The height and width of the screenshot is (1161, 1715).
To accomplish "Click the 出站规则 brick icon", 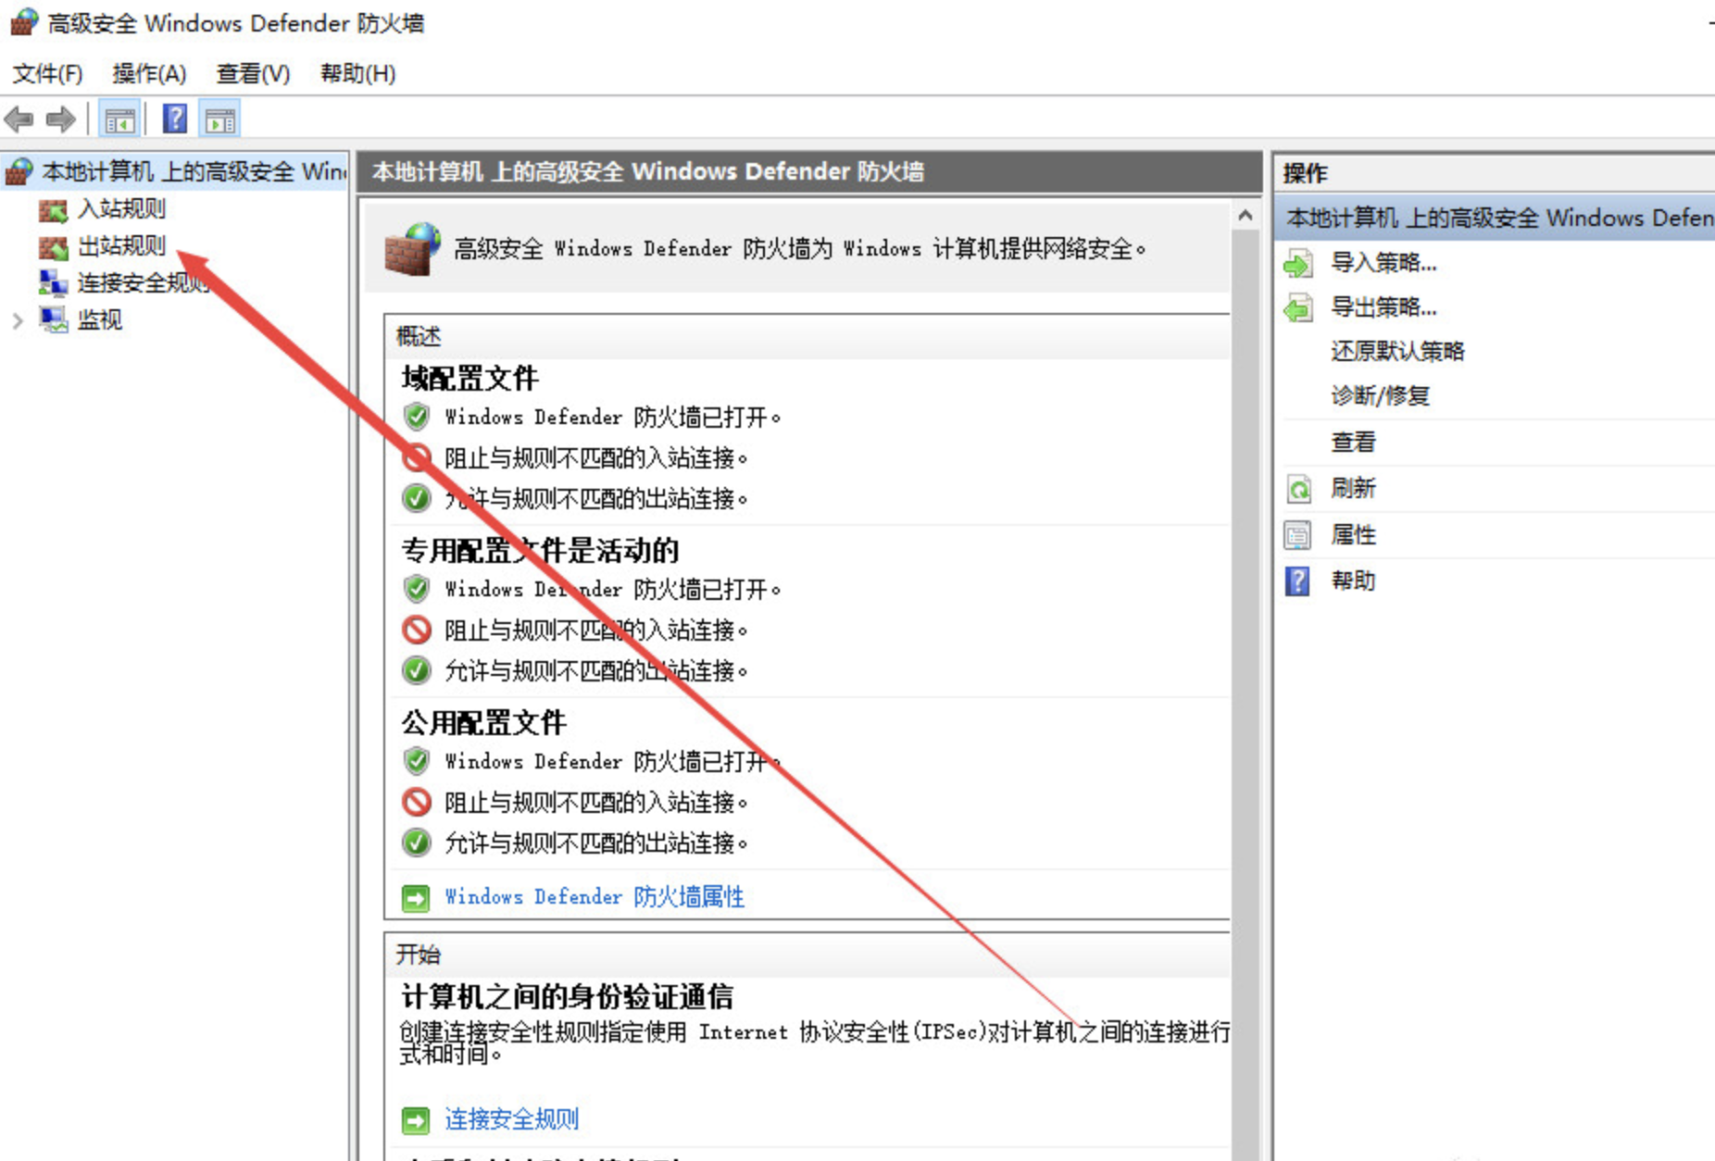I will [53, 247].
